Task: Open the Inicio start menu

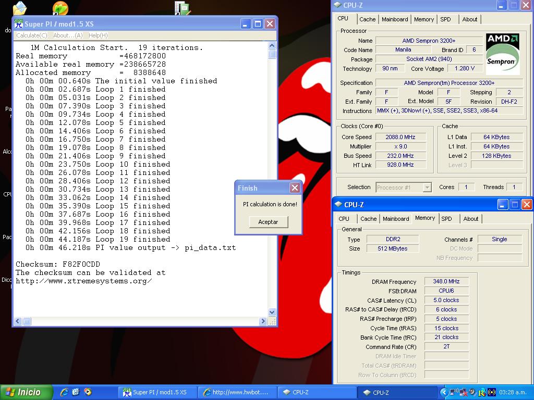Action: [27, 392]
